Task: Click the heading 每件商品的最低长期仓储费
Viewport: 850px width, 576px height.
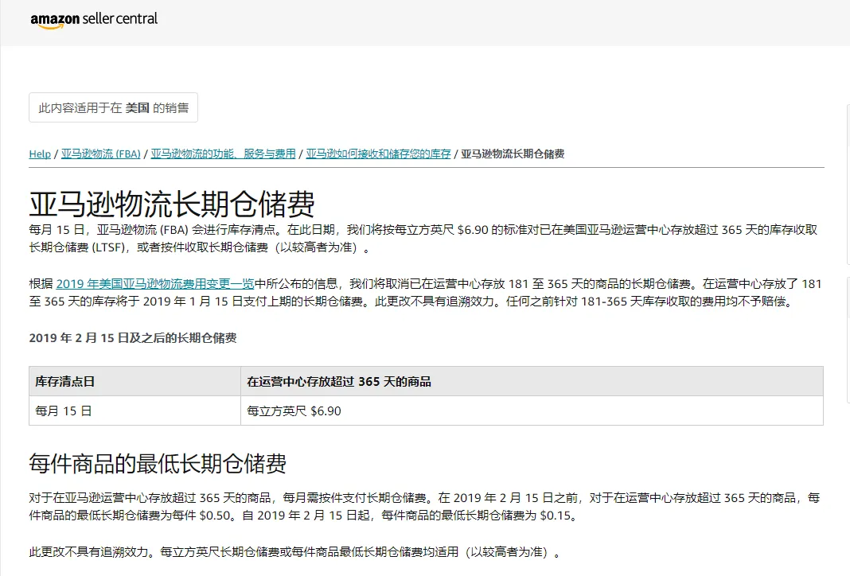Action: pos(158,463)
